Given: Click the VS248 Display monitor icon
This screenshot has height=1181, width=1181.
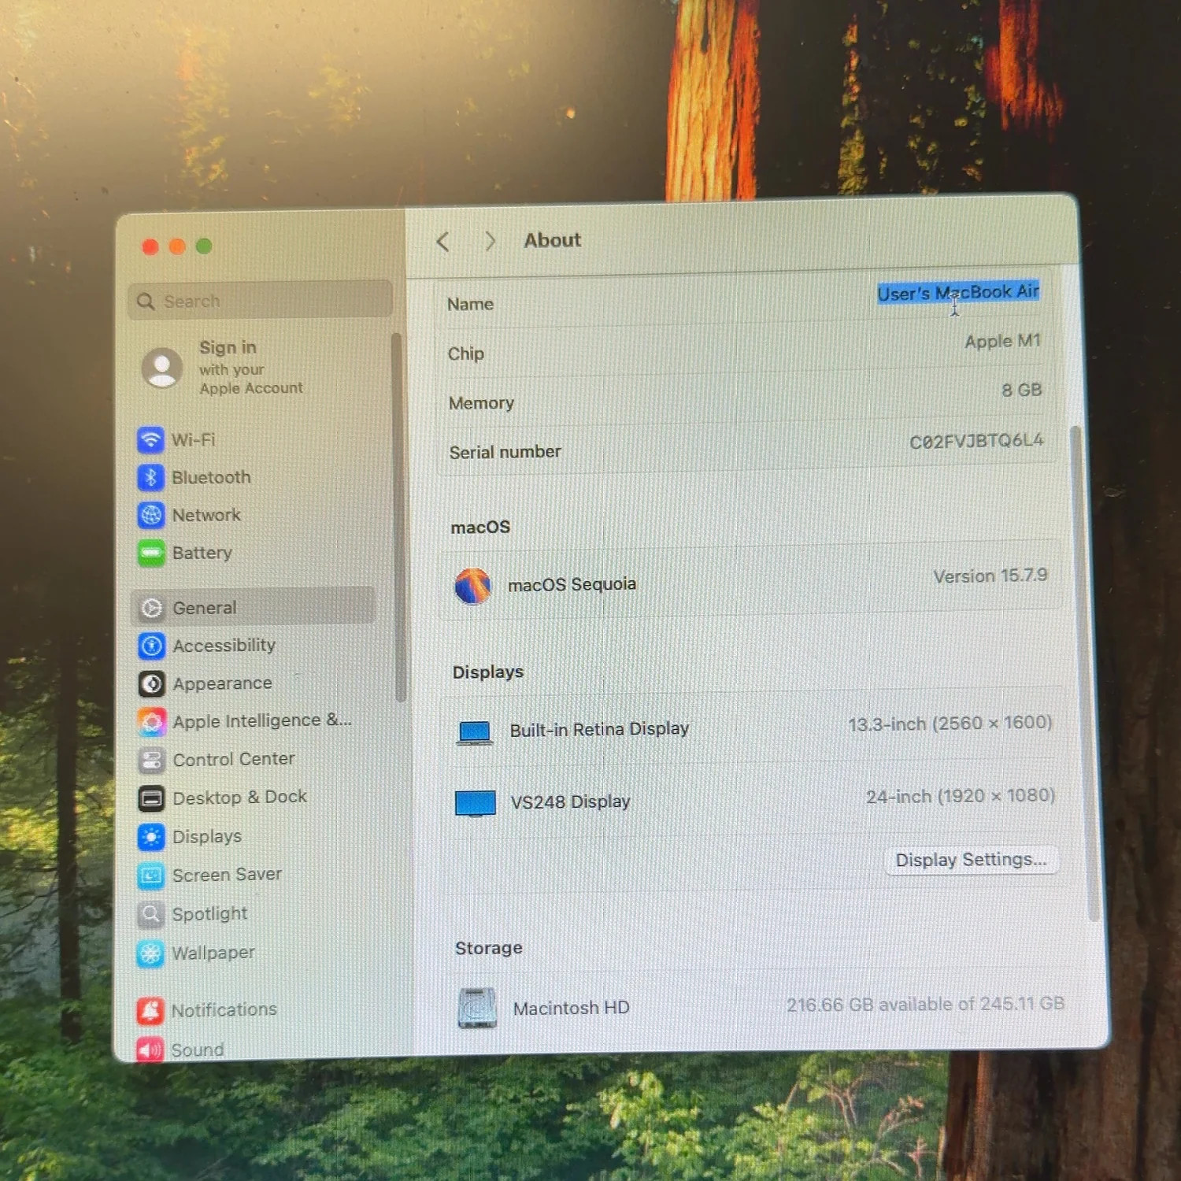Looking at the screenshot, I should [476, 804].
